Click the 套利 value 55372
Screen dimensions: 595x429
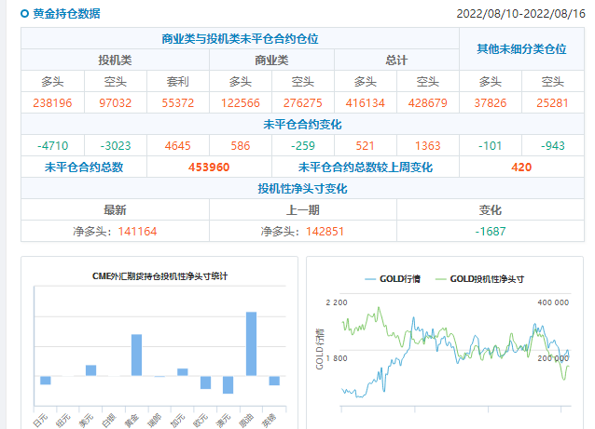pos(177,102)
